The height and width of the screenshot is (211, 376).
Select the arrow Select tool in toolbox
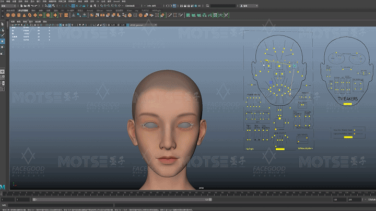click(3, 24)
